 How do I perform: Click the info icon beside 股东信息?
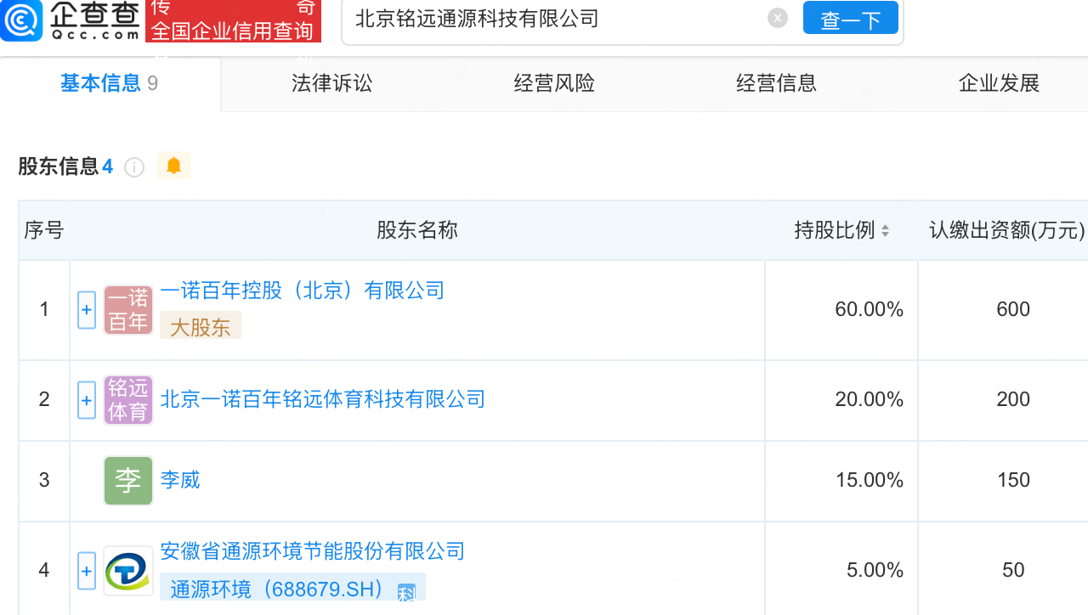(134, 167)
